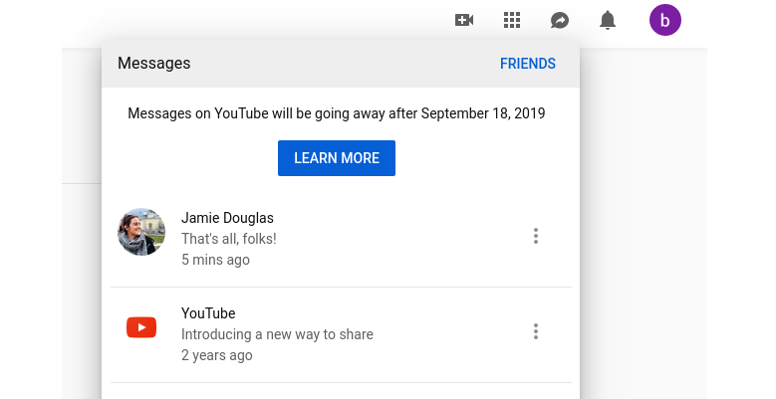
Task: Click the red YouTube logo icon
Action: (141, 327)
